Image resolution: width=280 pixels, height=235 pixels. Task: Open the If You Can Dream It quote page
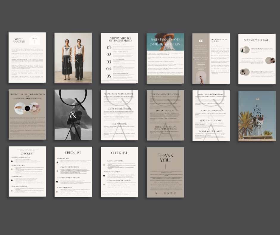click(257, 115)
